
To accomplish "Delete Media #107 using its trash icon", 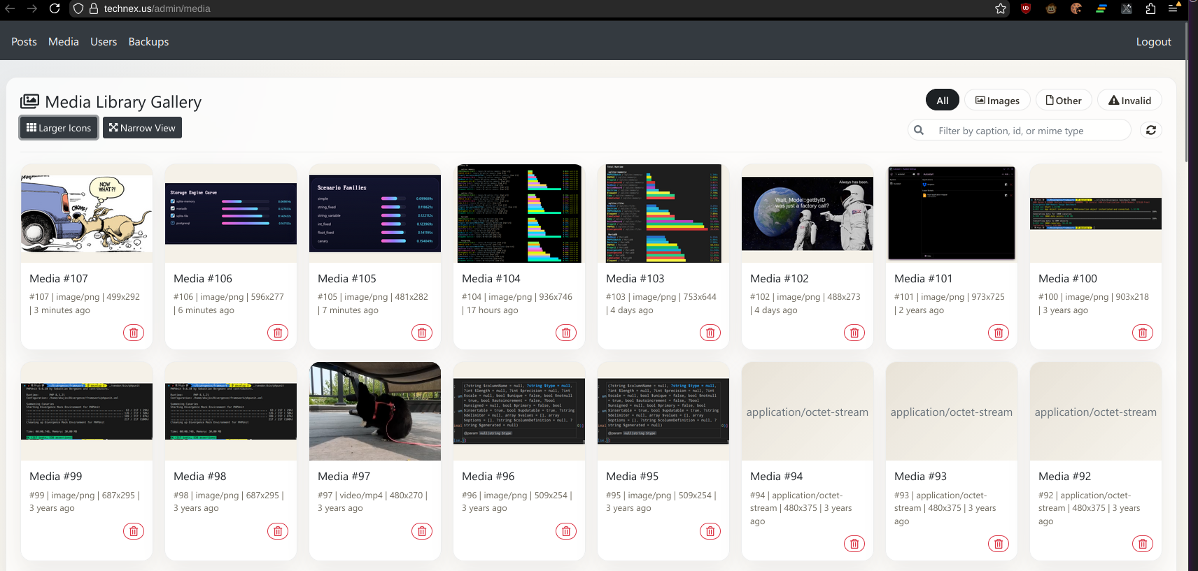I will (x=134, y=333).
